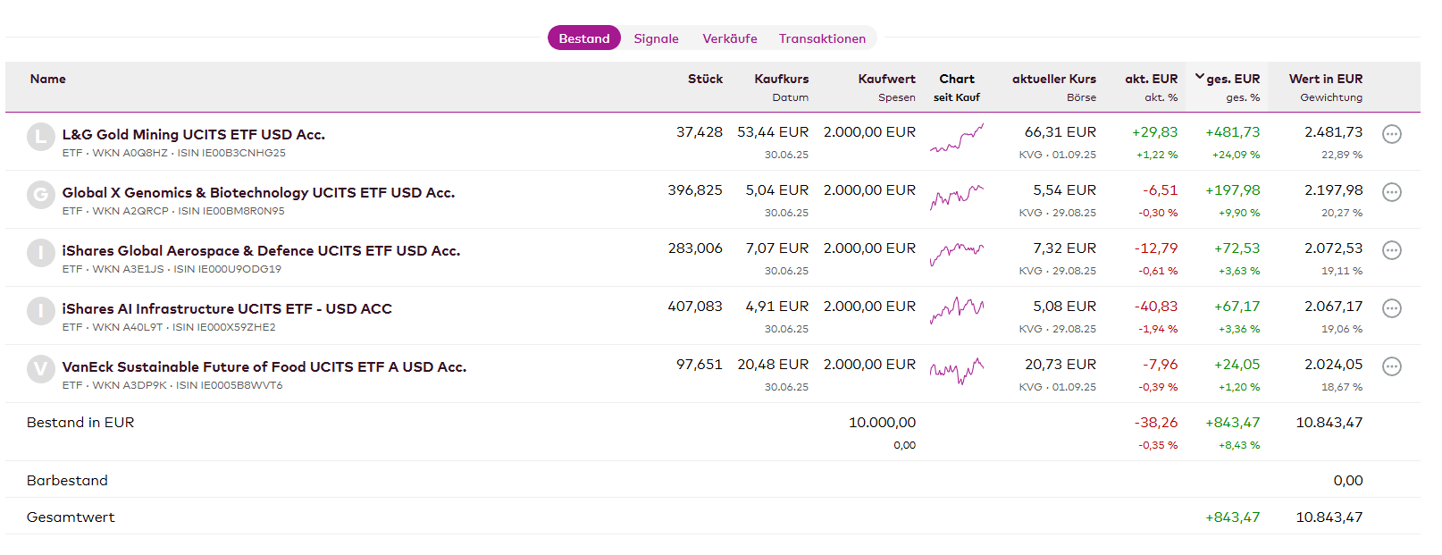The height and width of the screenshot is (555, 1442).
Task: Sort table by Name column header
Action: pyautogui.click(x=48, y=79)
